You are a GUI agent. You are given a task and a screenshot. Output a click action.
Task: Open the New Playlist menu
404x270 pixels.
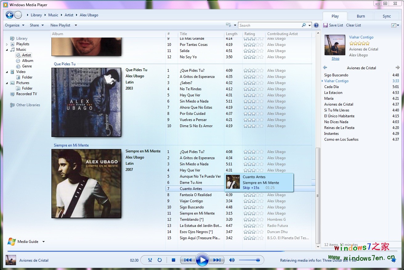(x=61, y=25)
